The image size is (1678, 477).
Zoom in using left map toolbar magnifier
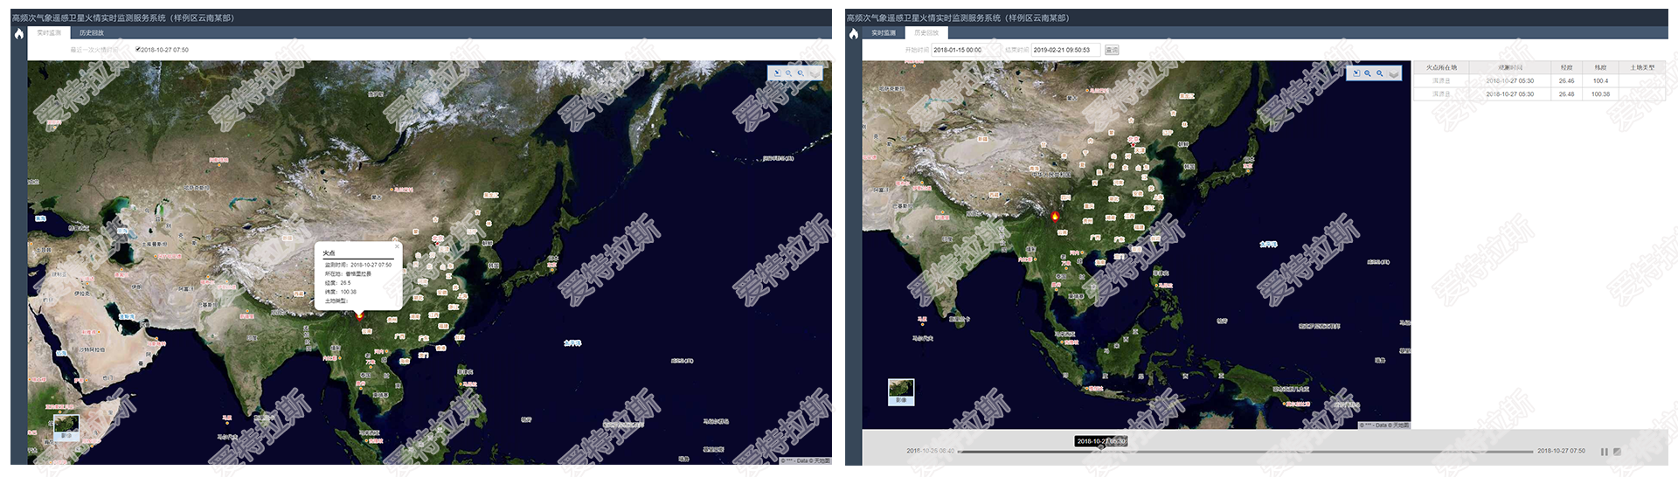pyautogui.click(x=788, y=73)
